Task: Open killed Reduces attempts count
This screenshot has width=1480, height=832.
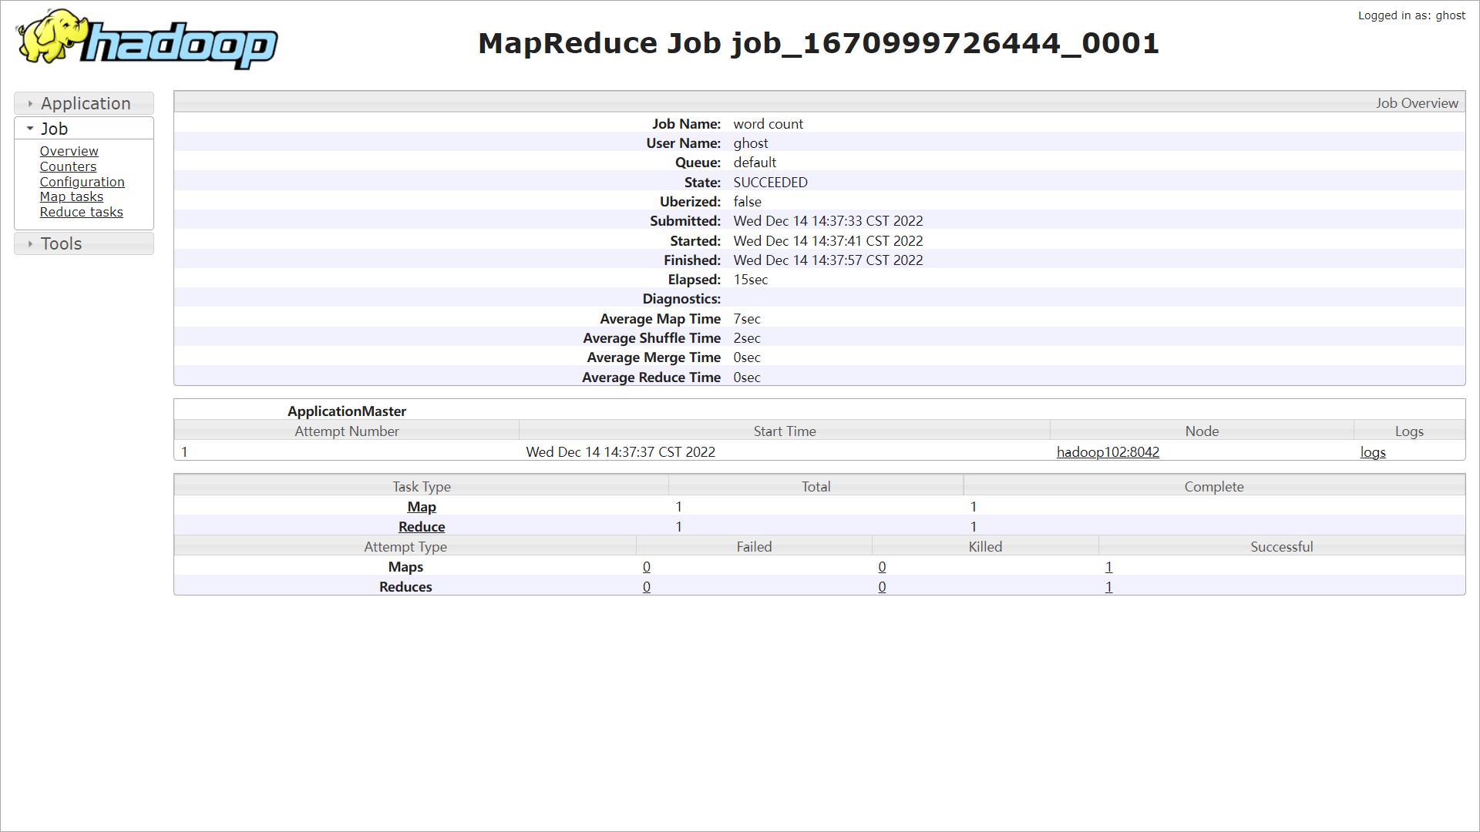Action: tap(882, 587)
